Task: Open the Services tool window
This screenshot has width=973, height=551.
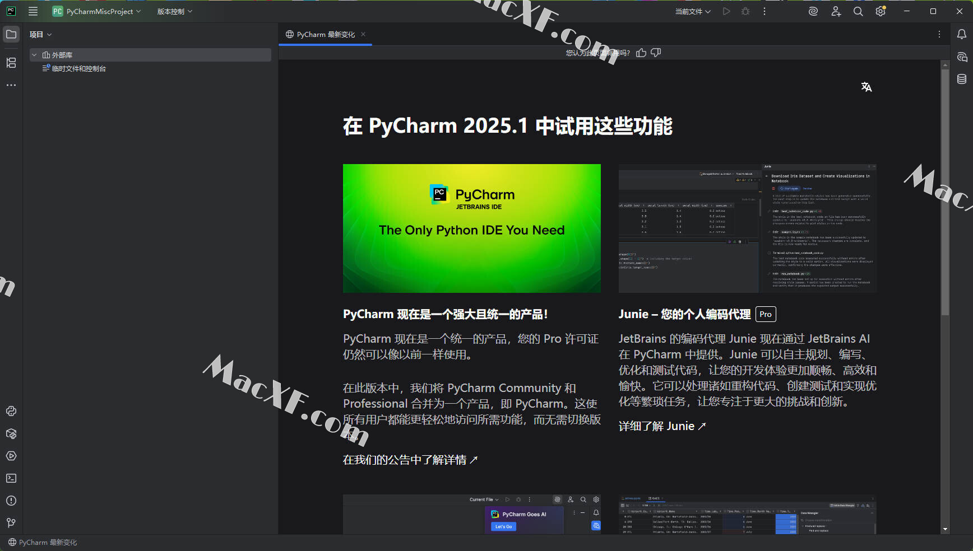Action: tap(11, 456)
